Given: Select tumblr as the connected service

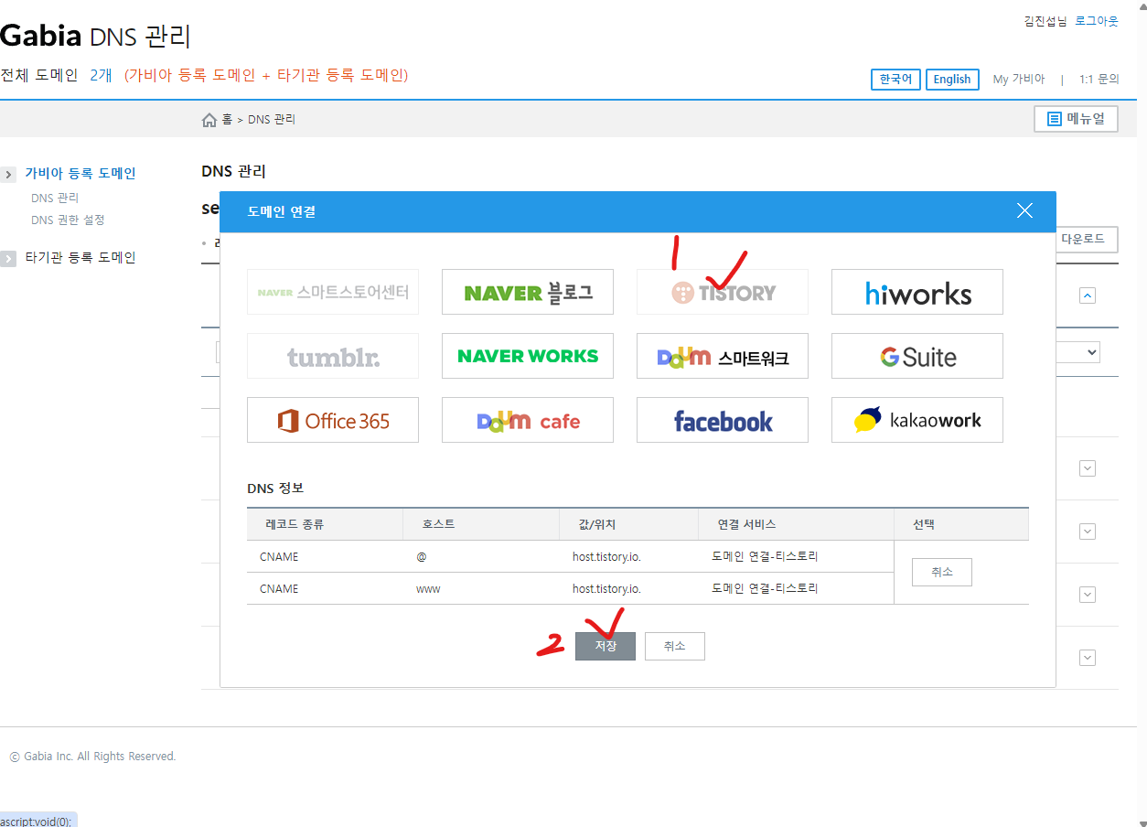Looking at the screenshot, I should [x=332, y=355].
